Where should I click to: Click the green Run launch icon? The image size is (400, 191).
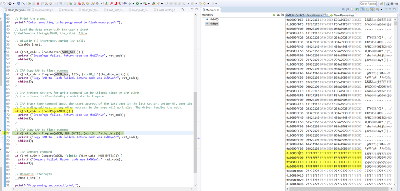(137, 4)
